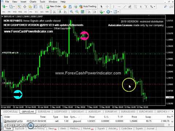Open the Journal terminal tab
This screenshot has height=131, width=175.
pos(150,128)
